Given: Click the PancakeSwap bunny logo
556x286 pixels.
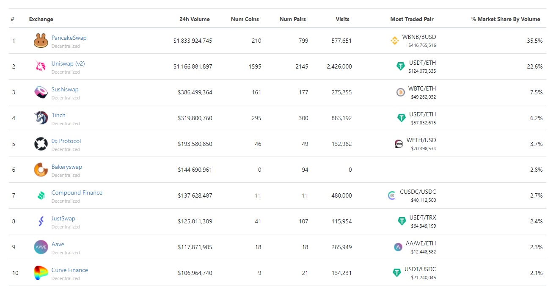Looking at the screenshot, I should pos(41,41).
